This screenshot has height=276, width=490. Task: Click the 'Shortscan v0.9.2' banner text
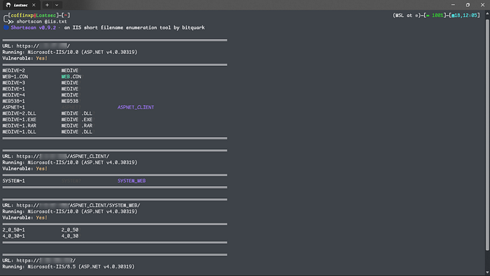pos(34,27)
